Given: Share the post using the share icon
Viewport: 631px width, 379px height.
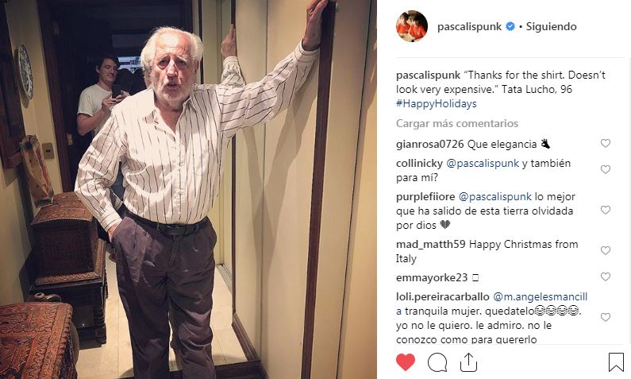Looking at the screenshot, I should pyautogui.click(x=468, y=362).
